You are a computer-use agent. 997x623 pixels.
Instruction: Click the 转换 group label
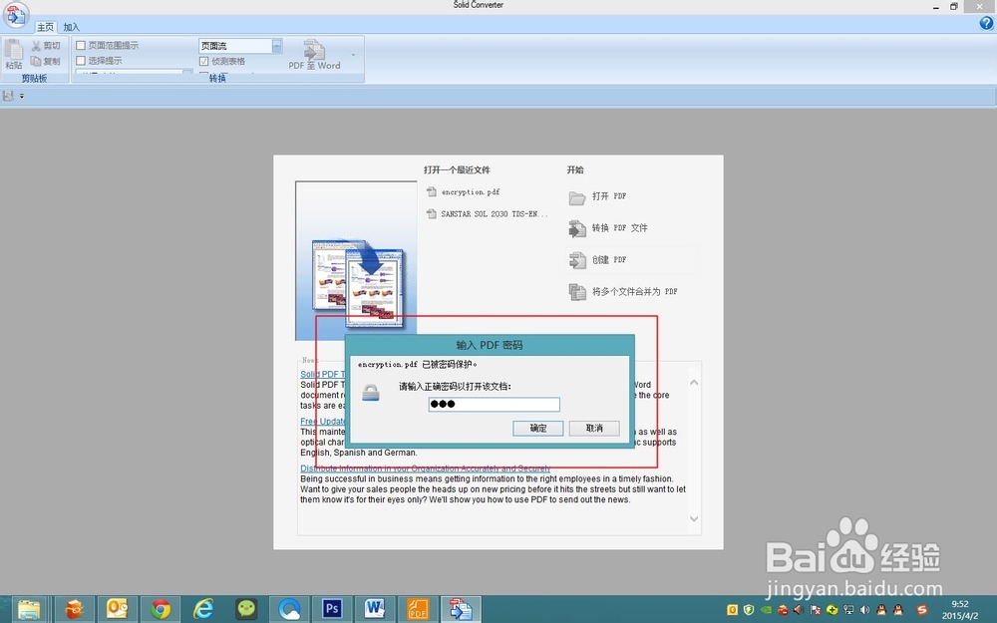click(217, 78)
